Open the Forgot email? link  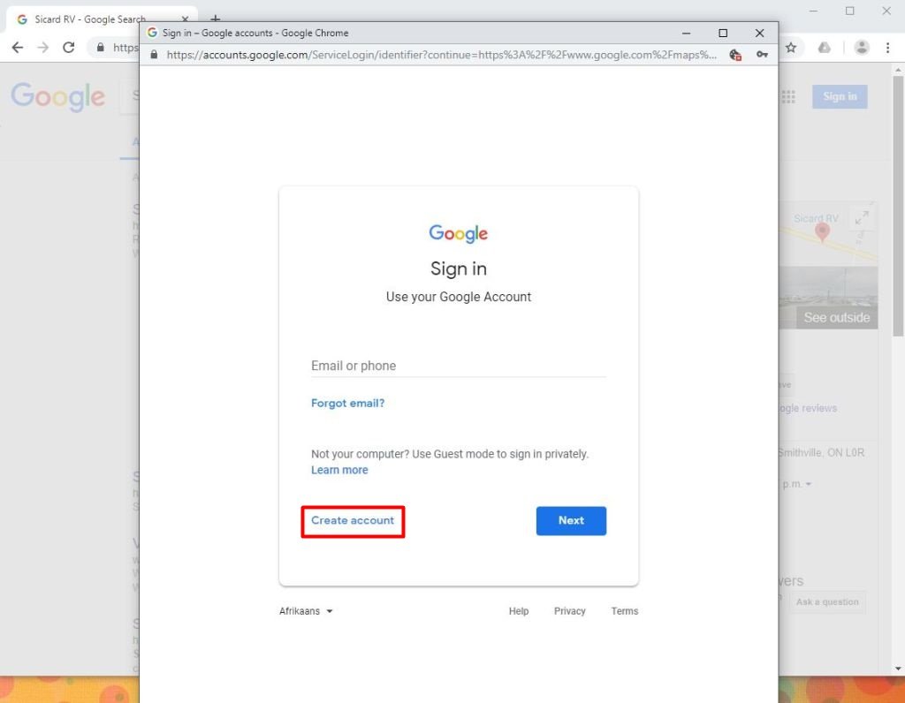347,404
